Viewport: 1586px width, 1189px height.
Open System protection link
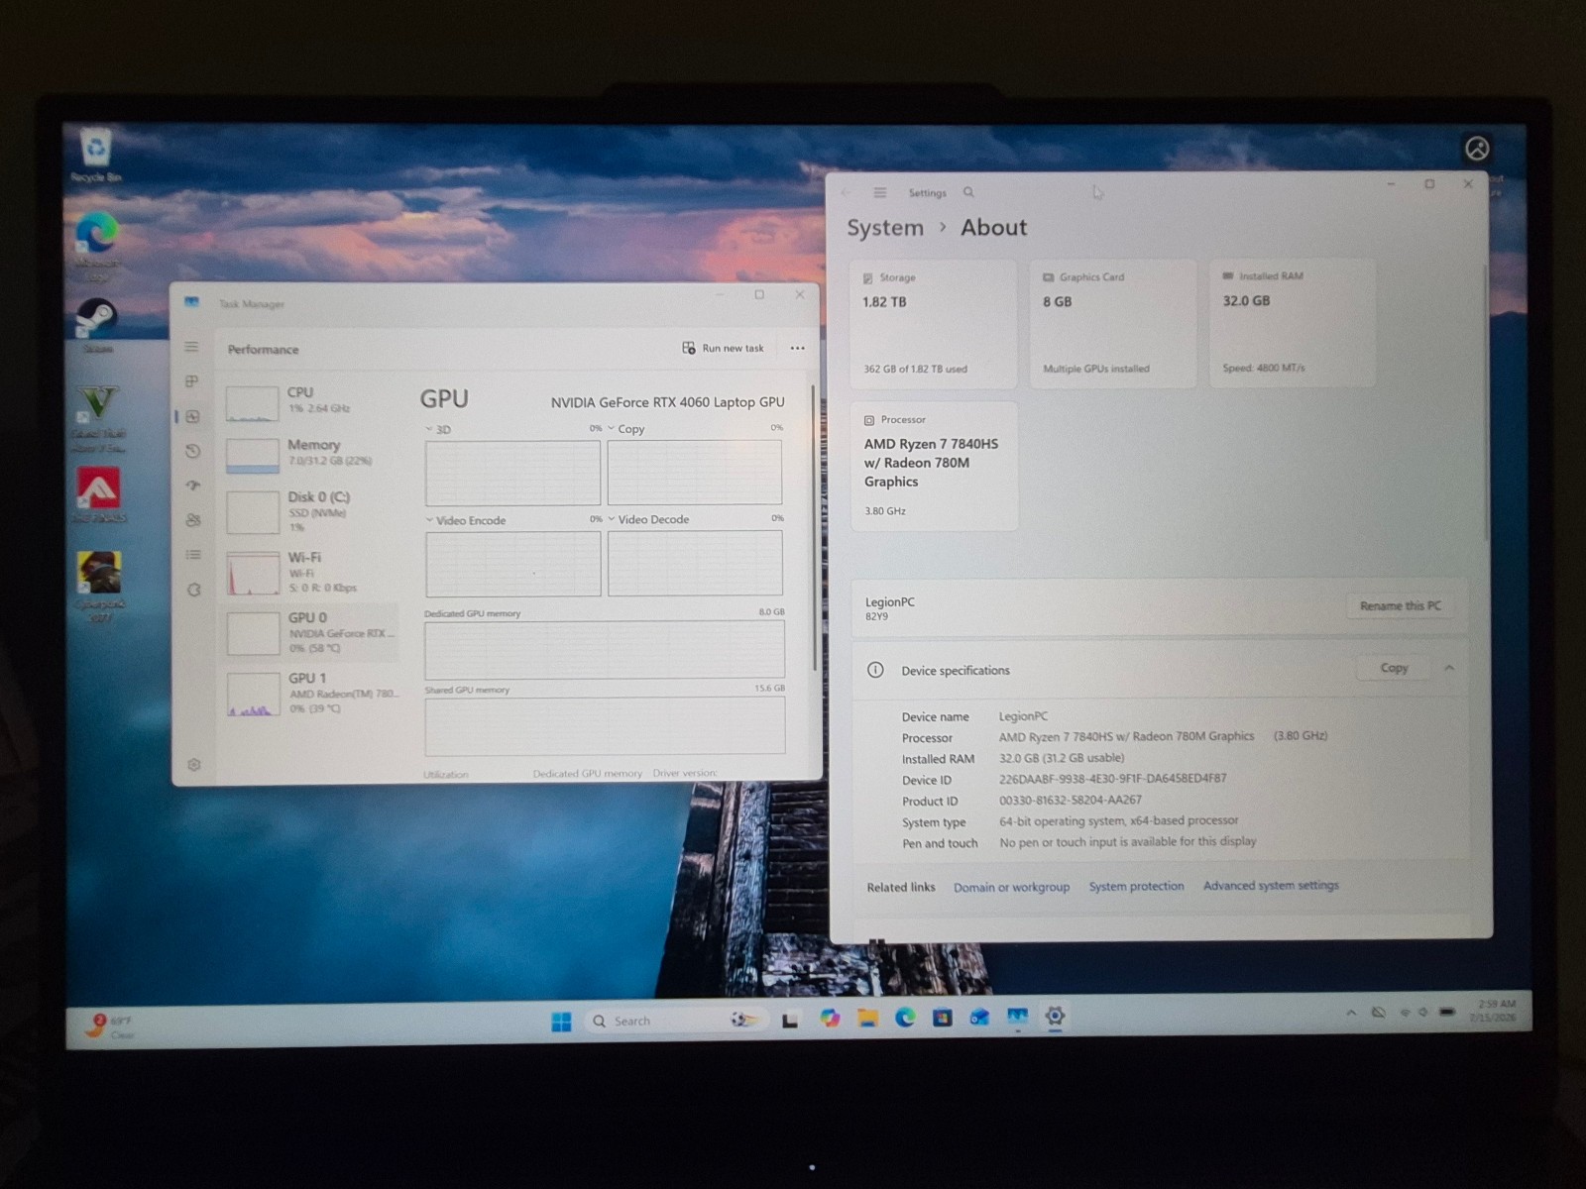[x=1136, y=886]
